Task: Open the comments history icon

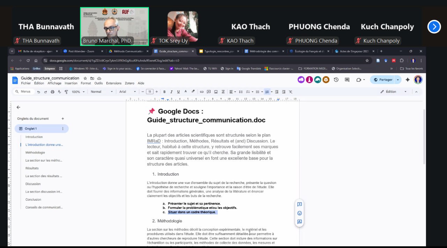Action: 347,80
